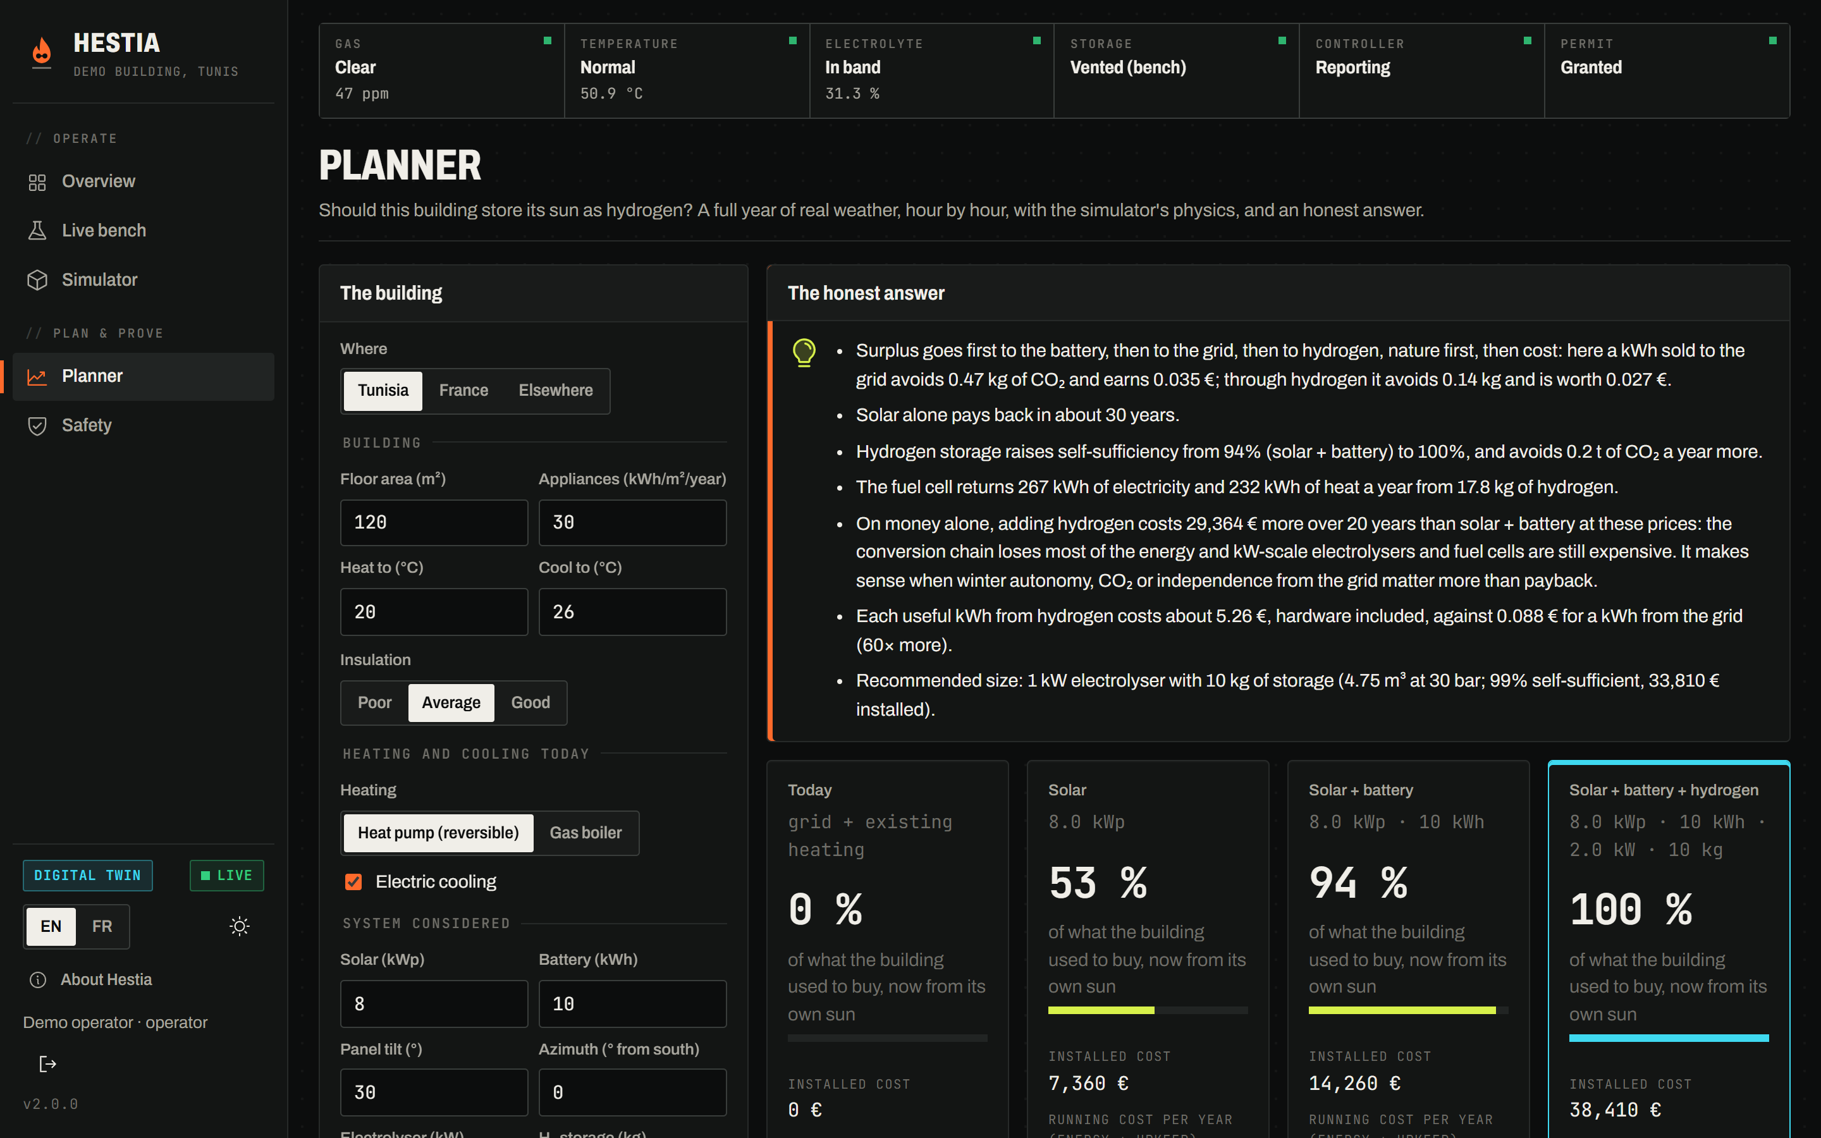Toggle the light theme sun icon

click(x=239, y=926)
